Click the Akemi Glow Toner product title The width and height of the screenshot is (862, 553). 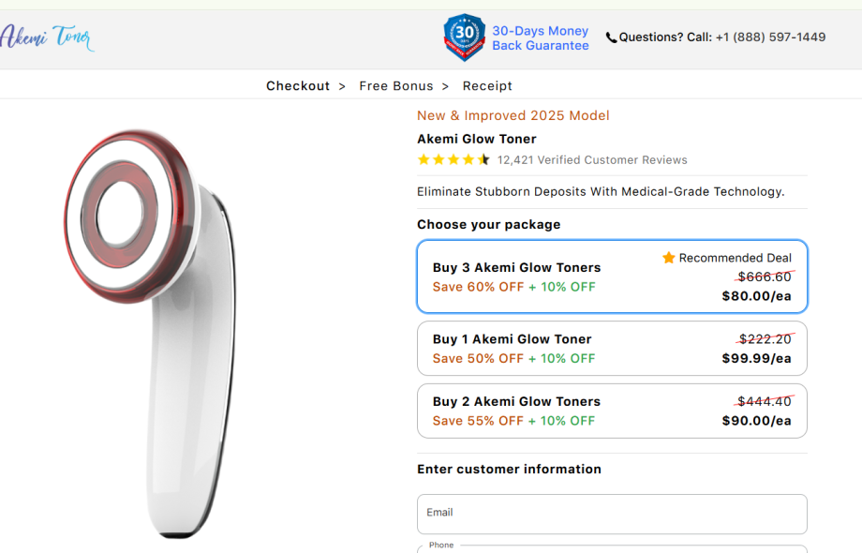477,139
